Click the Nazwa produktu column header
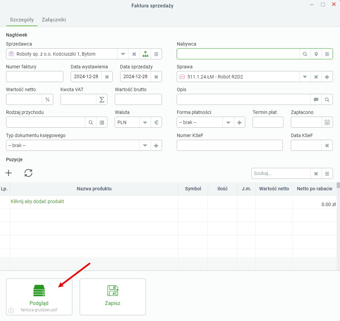Image resolution: width=340 pixels, height=321 pixels. (94, 189)
